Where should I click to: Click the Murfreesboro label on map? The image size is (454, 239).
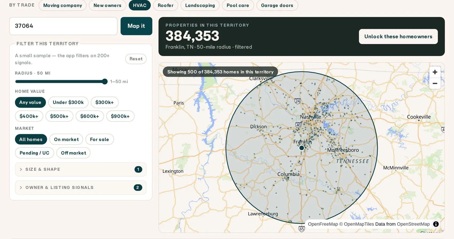pyautogui.click(x=343, y=150)
